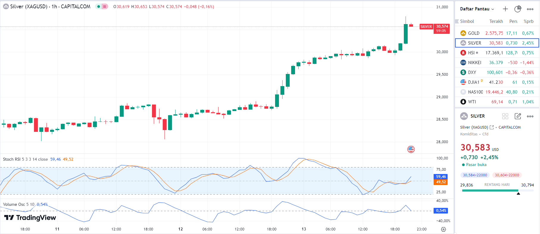
Task: Toggle the flag marker left of Simbol header
Action: point(457,21)
